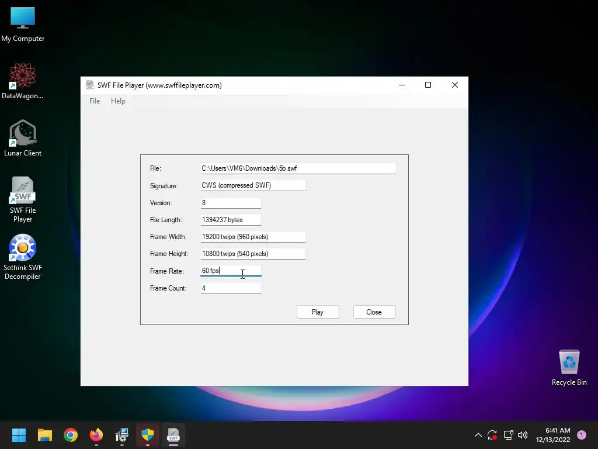This screenshot has height=449, width=598.
Task: Click the 'Version:' label
Action: 161,203
